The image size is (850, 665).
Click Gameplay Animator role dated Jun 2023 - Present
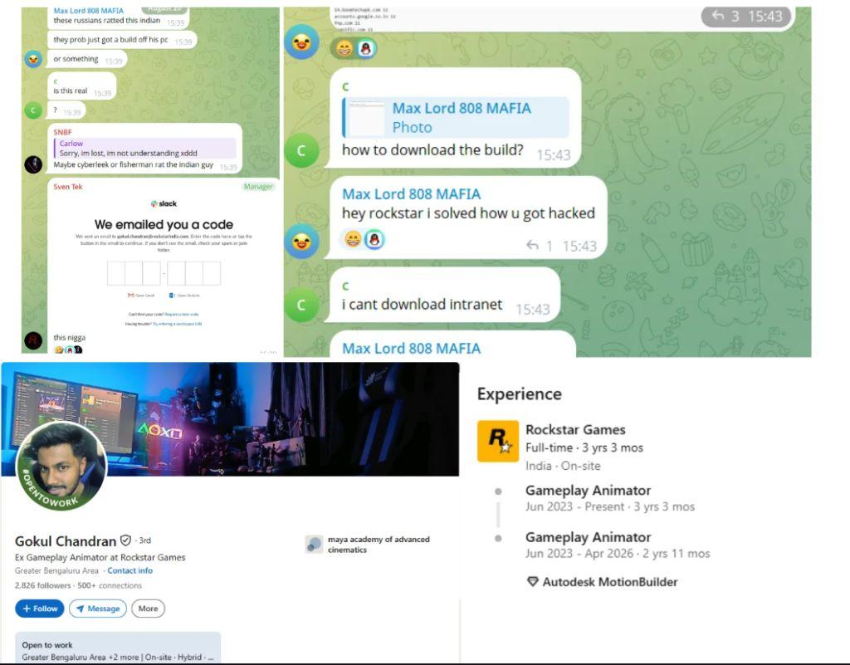point(588,491)
